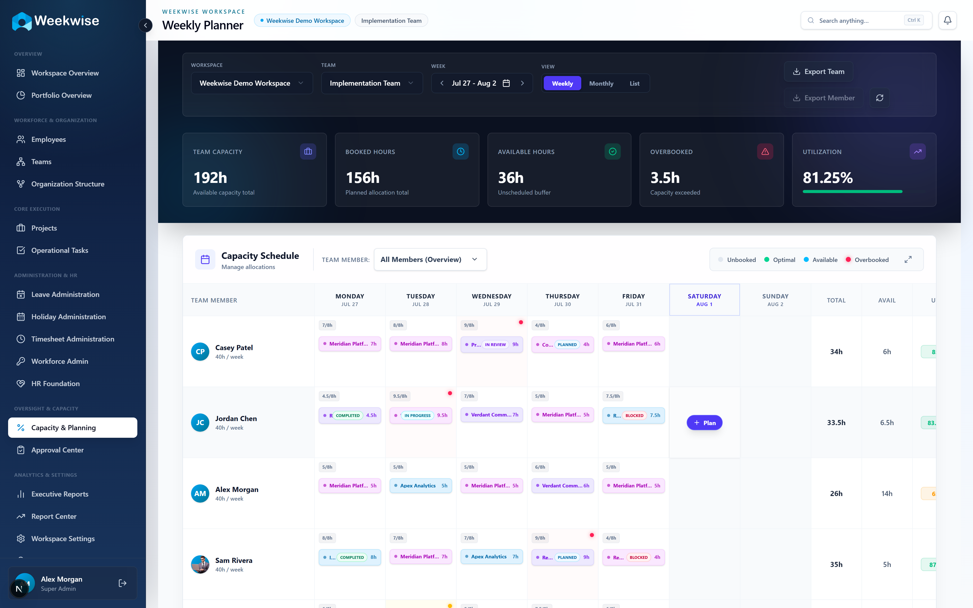Collapse the sidebar with the arrow button
973x608 pixels.
click(x=145, y=25)
